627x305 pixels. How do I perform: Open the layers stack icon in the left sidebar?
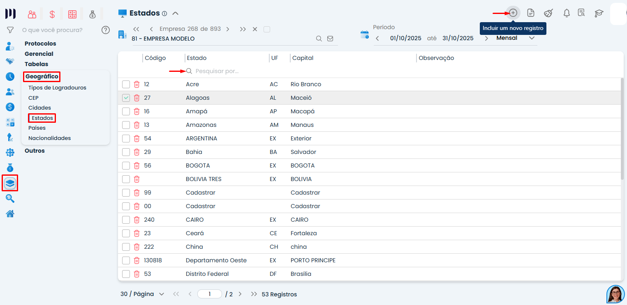coord(10,183)
